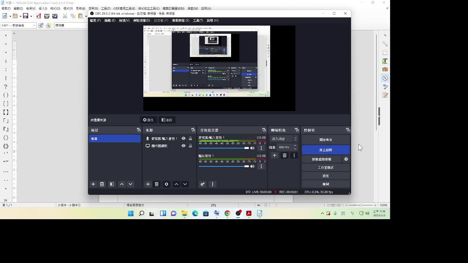Move scene down with the arrow icon
Viewport: 468px width, 263px height.
[x=131, y=184]
